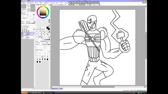Transfer down layer contents
Image resolution: width=168 pixels, height=94 pixels.
click(x=23, y=31)
